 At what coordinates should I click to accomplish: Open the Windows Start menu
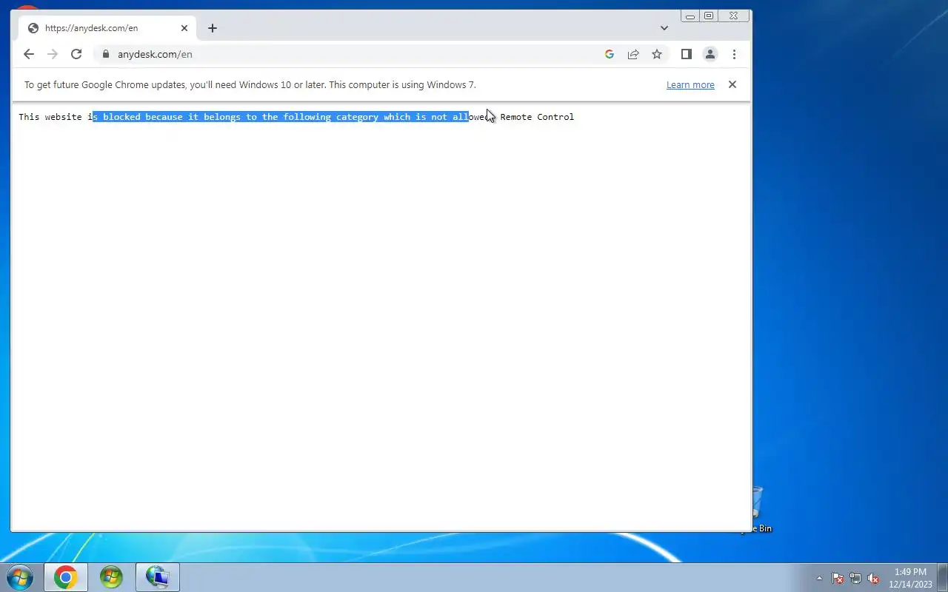pyautogui.click(x=20, y=577)
